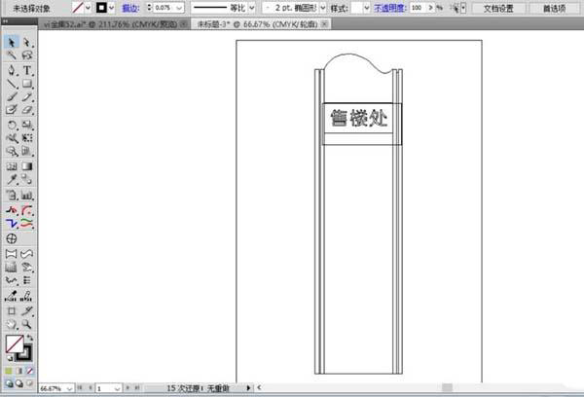Swap fill and stroke arrows
The image size is (584, 397).
coord(29,338)
